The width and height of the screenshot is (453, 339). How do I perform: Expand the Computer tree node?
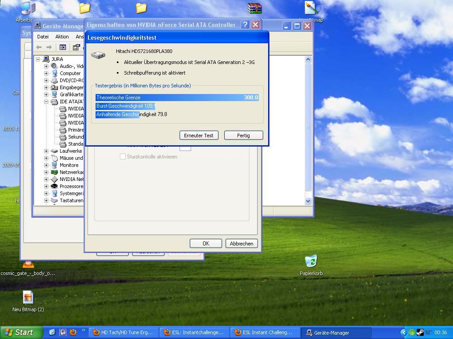[x=46, y=73]
